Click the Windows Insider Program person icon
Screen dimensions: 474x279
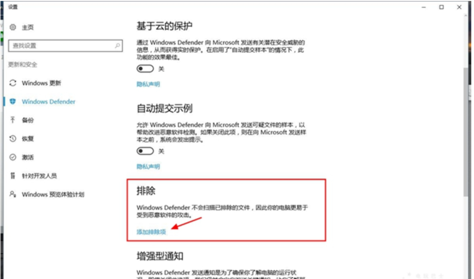(13, 194)
